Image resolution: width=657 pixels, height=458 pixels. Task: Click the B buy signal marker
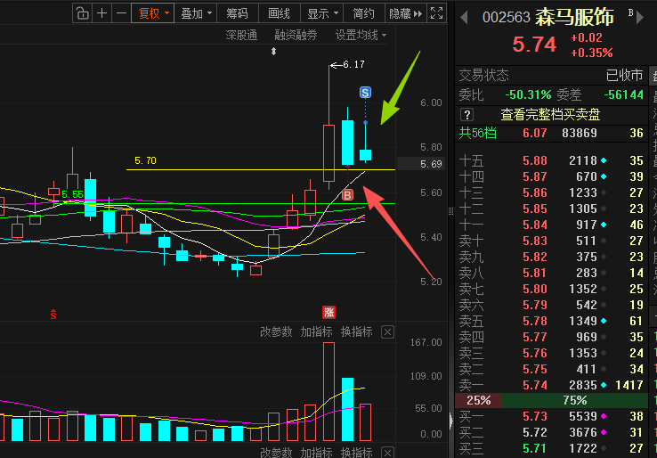pos(348,194)
